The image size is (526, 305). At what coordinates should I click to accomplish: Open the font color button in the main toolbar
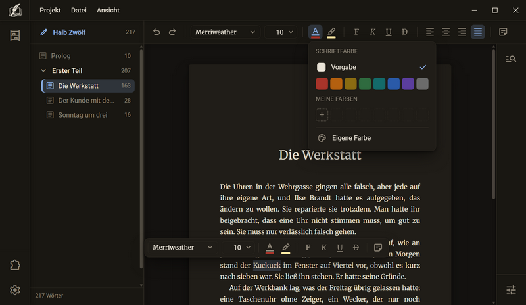316,32
